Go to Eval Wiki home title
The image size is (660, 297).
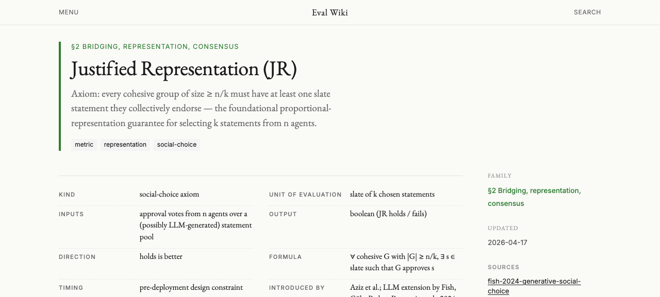(x=330, y=12)
